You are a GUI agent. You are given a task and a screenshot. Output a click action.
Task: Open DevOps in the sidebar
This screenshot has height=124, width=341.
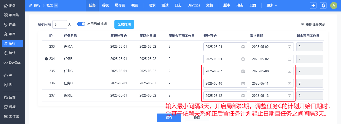[12, 62]
